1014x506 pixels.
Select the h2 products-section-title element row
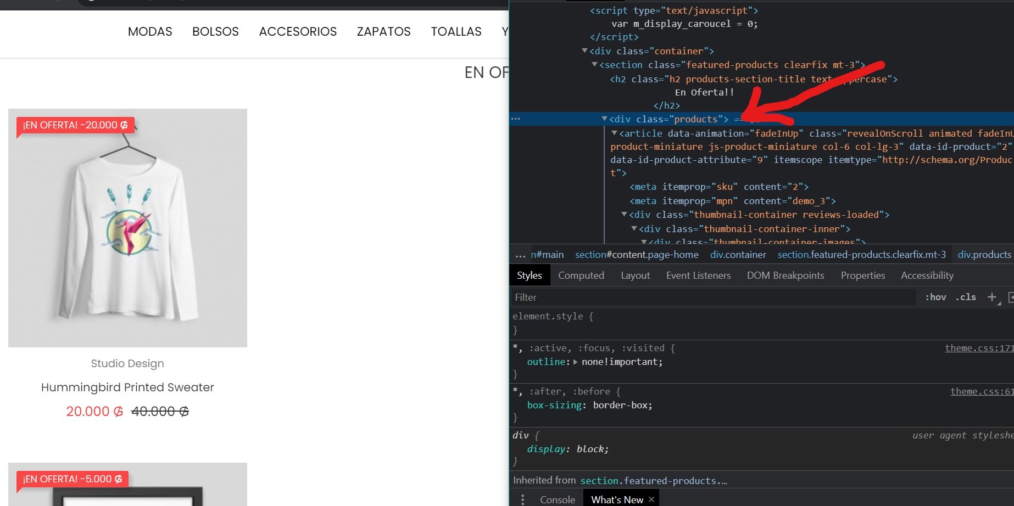point(754,79)
